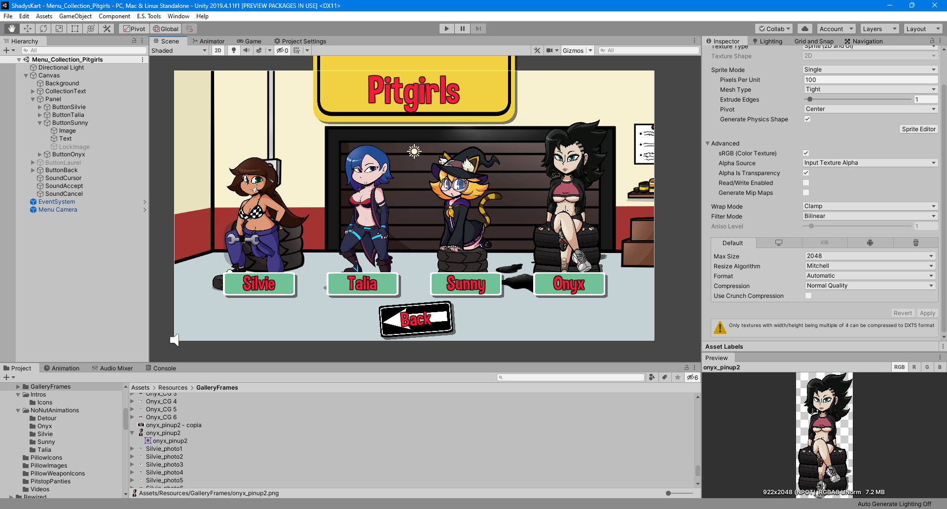Select the Rect transform tool
Image resolution: width=947 pixels, height=509 pixels.
click(75, 29)
